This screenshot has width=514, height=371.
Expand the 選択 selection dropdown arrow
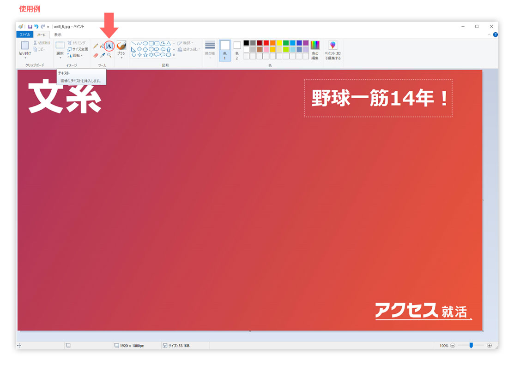[x=60, y=58]
